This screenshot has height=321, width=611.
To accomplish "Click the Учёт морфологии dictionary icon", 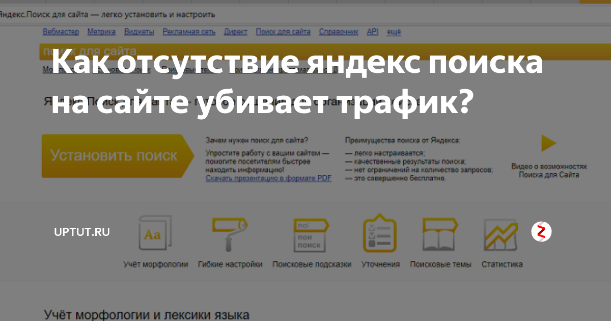I will coord(155,233).
